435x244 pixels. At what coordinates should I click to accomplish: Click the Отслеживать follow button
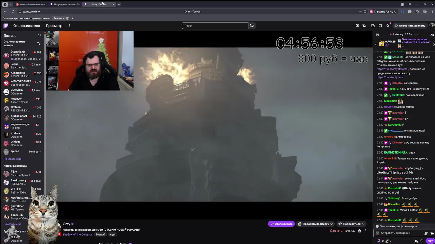click(x=281, y=224)
